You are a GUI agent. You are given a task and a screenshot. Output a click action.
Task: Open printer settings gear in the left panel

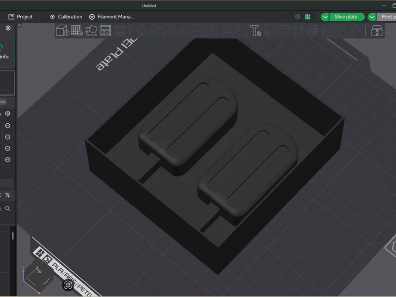coord(8,28)
